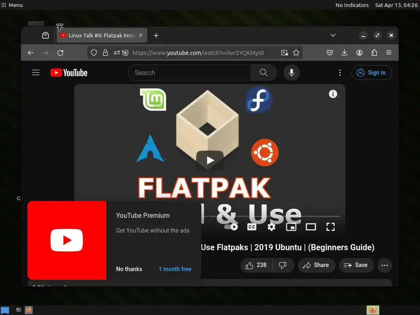420x315 pixels.
Task: Dislike this video
Action: 283,265
